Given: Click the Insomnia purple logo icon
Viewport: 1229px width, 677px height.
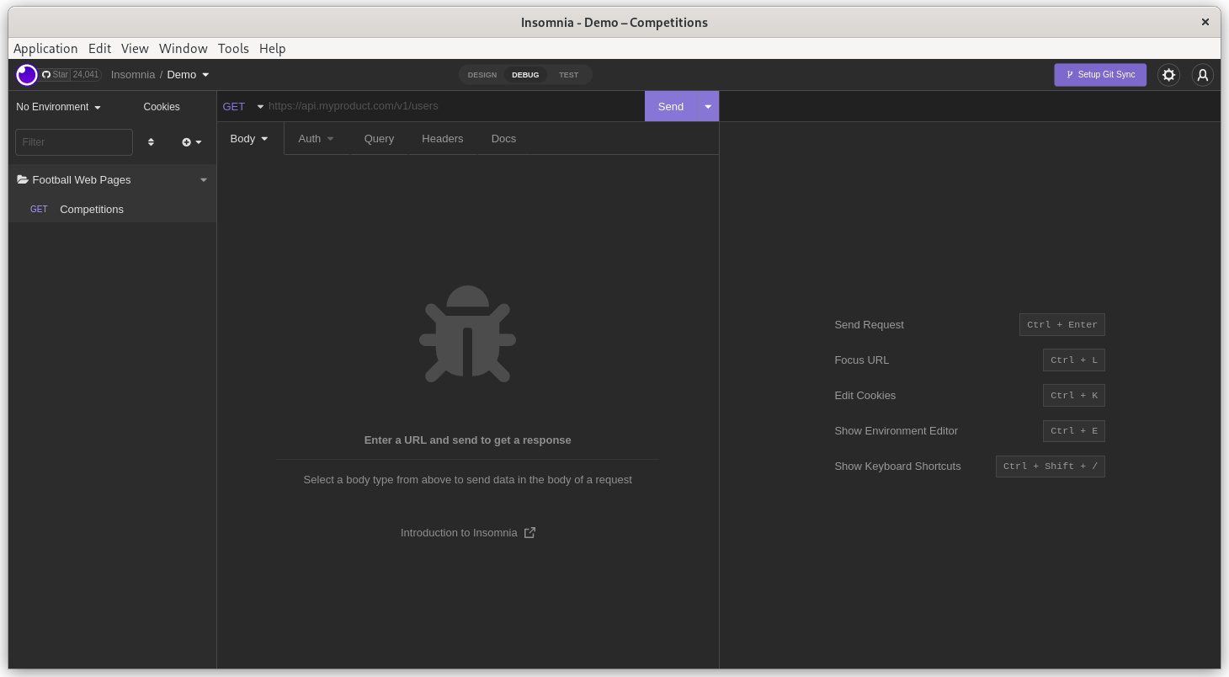Looking at the screenshot, I should pos(27,75).
